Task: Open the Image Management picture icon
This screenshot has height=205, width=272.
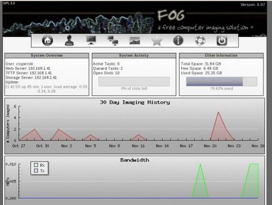Action: click(x=135, y=41)
